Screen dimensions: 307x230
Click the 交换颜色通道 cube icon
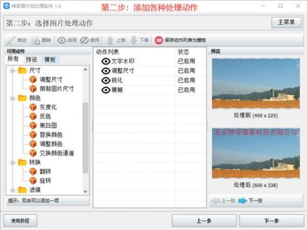33,153
